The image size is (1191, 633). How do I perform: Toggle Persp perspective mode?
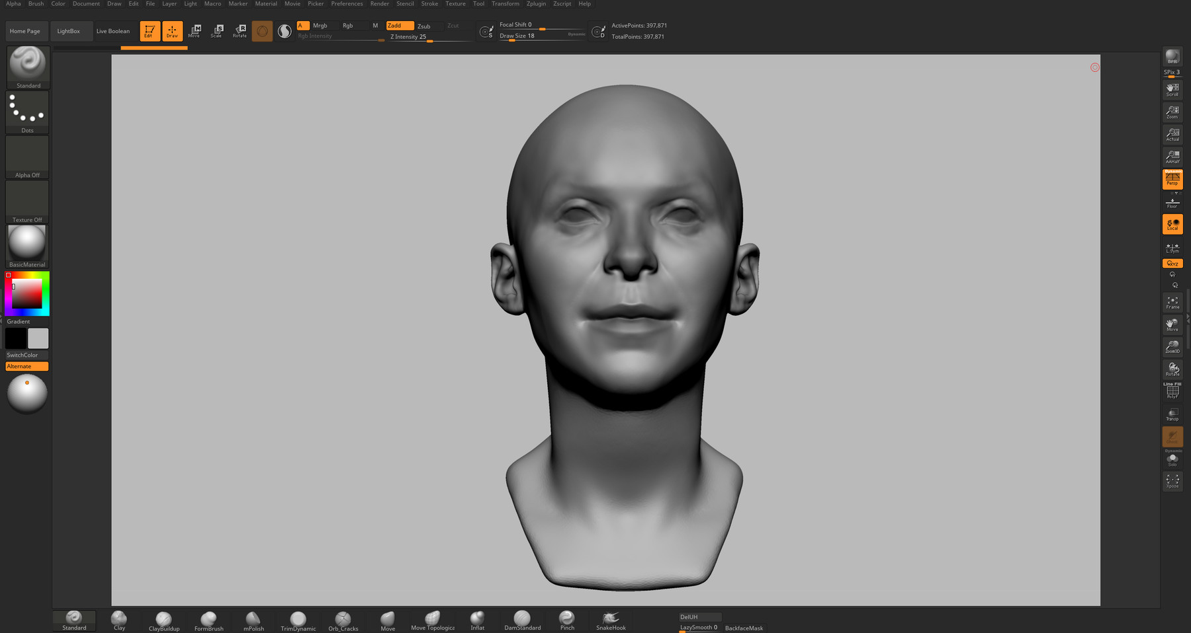coord(1172,178)
